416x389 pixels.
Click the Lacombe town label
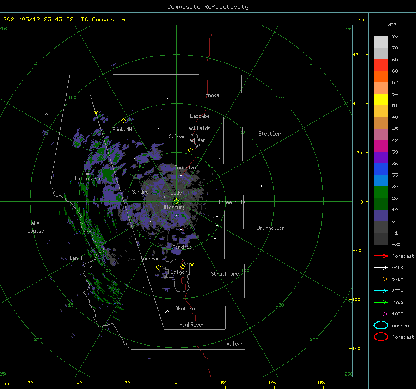click(200, 116)
